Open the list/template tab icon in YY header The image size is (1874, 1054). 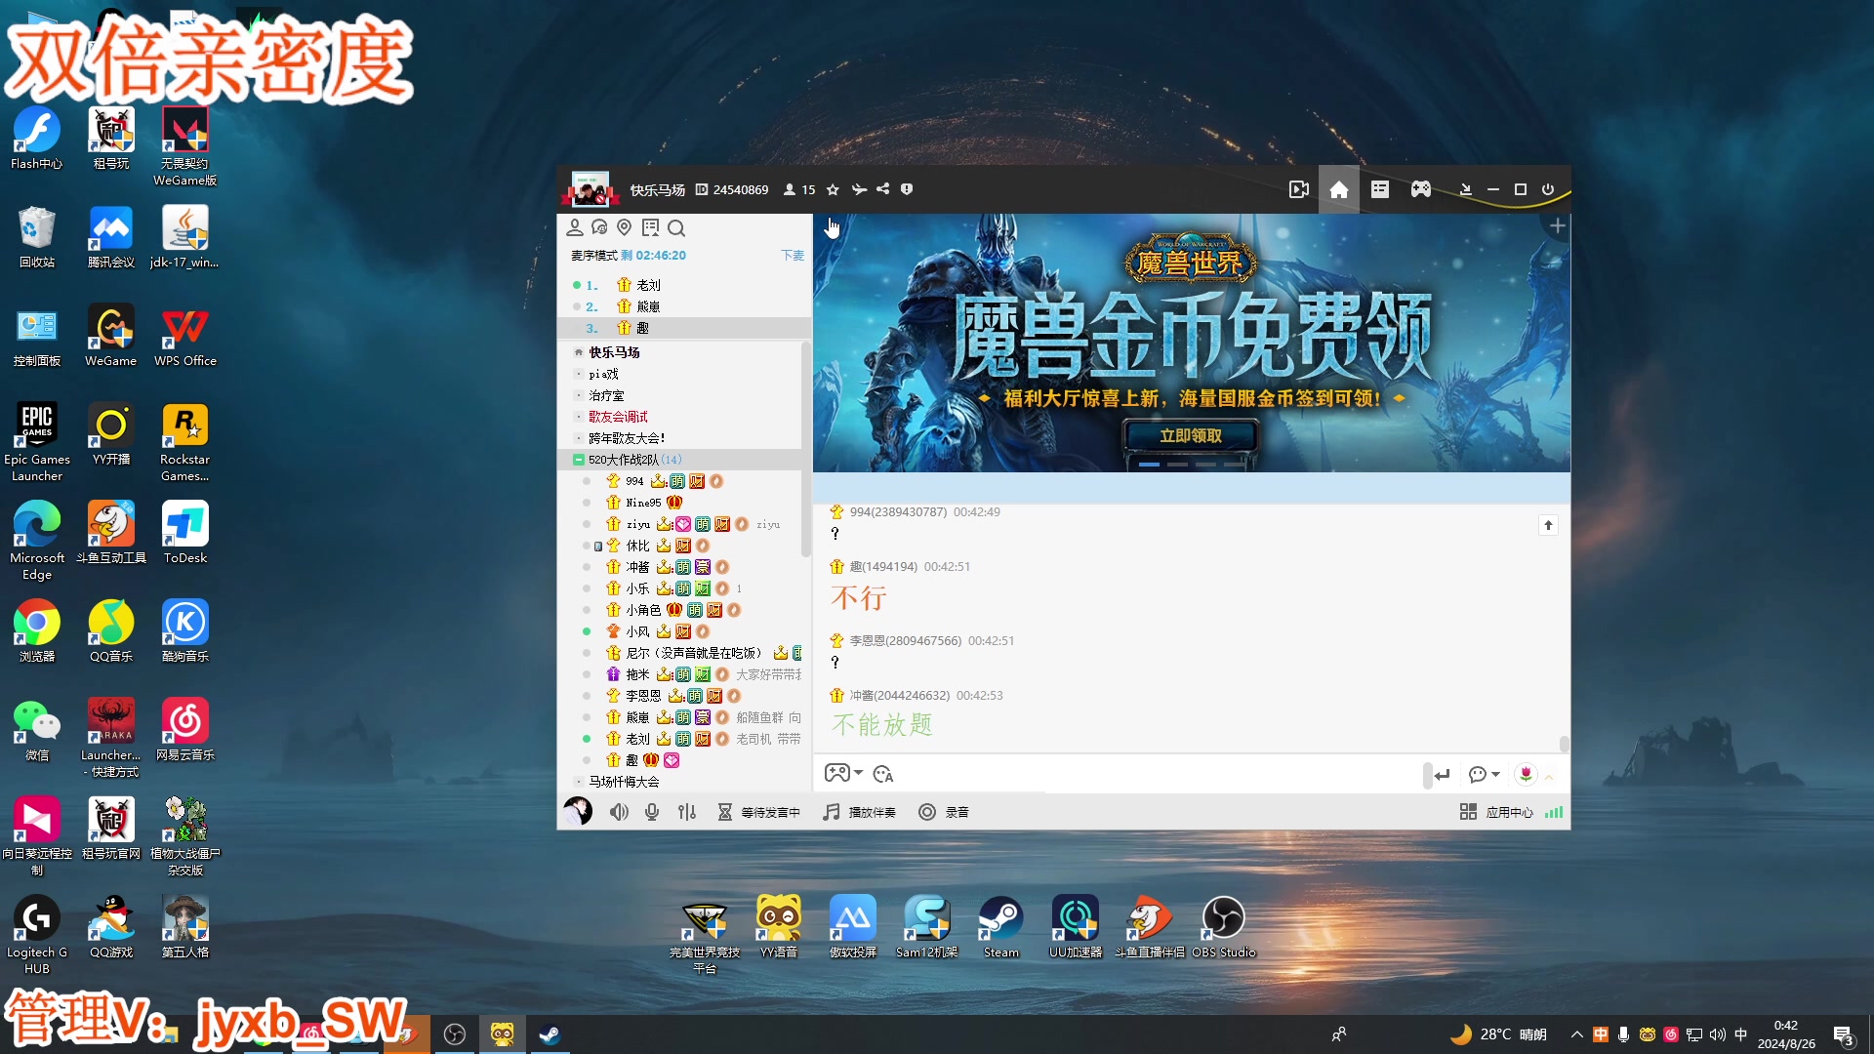pyautogui.click(x=1379, y=189)
